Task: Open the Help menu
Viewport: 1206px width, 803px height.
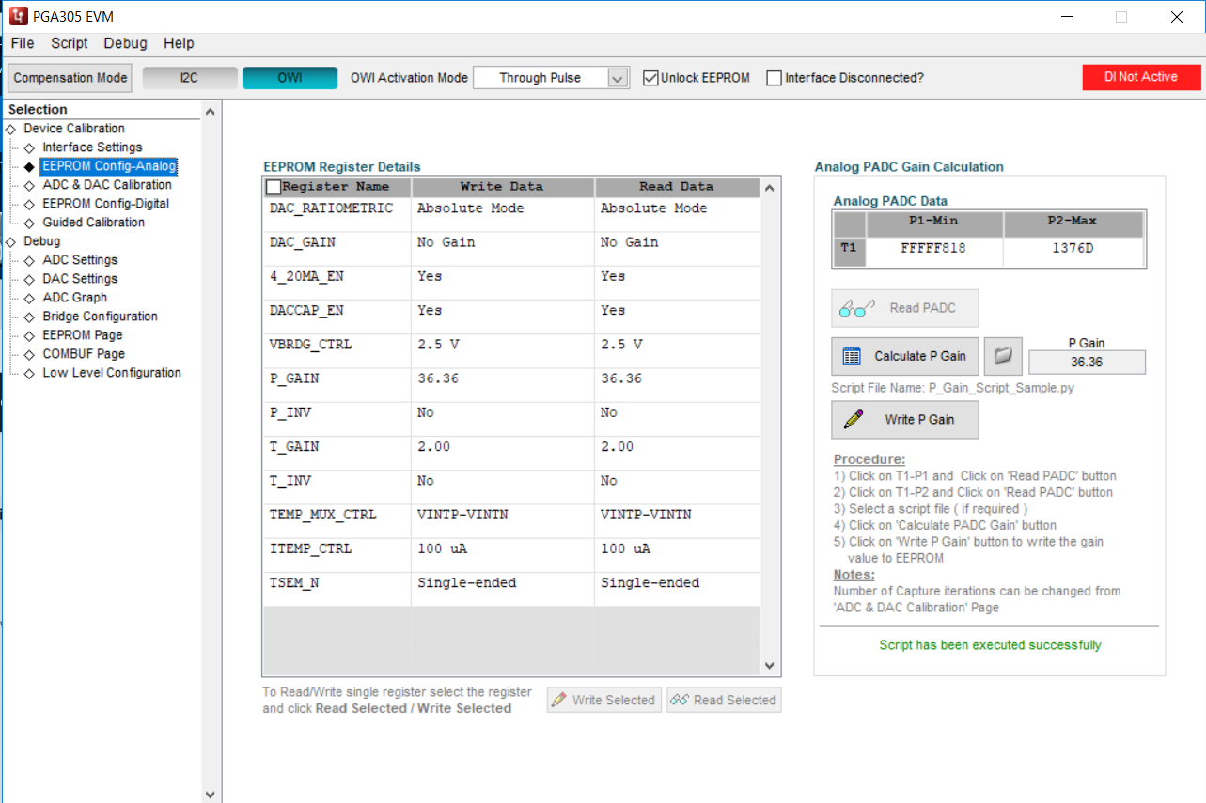Action: [179, 43]
